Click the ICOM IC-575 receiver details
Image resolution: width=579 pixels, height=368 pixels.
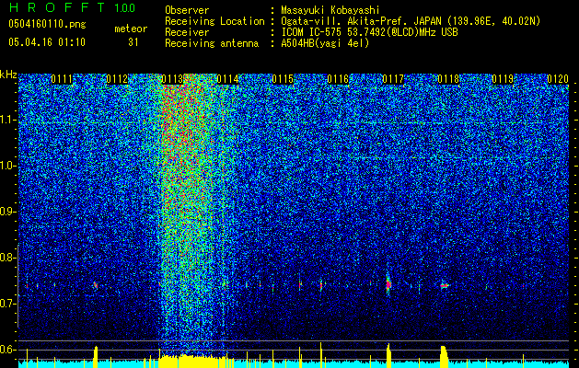coord(369,32)
